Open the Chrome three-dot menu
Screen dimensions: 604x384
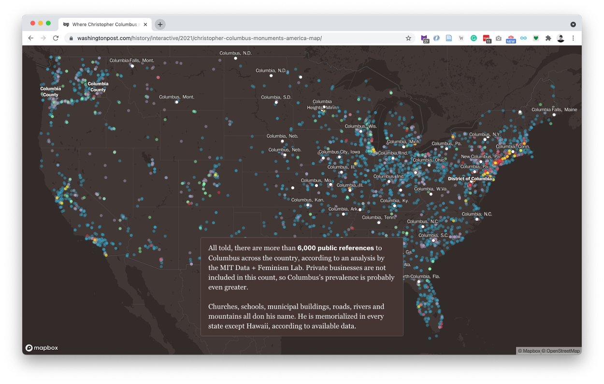pos(573,38)
